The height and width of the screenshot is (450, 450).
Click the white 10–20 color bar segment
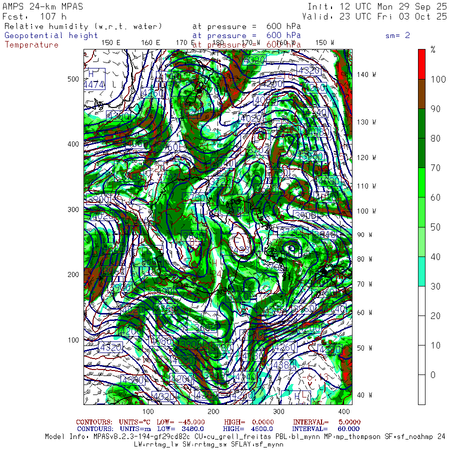(x=421, y=330)
